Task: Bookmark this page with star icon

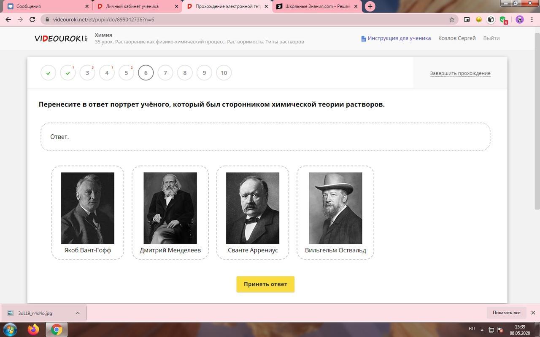Action: pos(452,19)
